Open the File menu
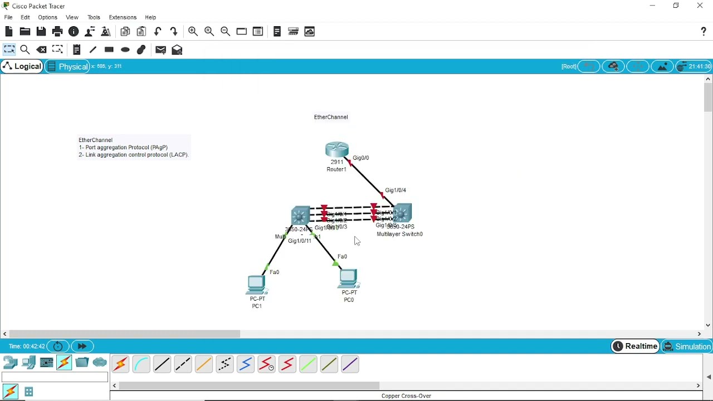Screen dimensions: 713x401 coord(8,17)
